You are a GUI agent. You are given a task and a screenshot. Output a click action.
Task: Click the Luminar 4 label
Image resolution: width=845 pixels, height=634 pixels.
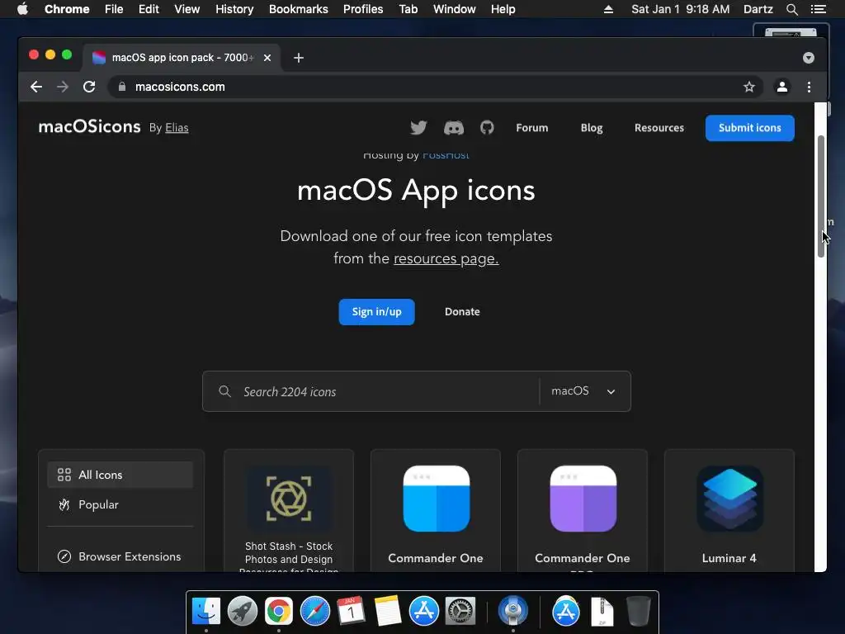coord(729,558)
